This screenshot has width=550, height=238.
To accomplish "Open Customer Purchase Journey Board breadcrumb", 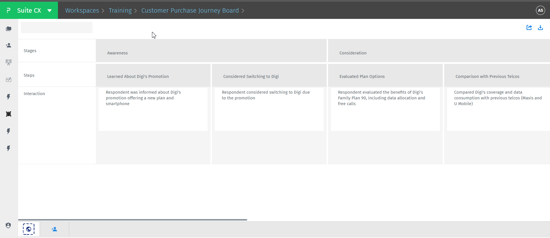I will pos(190,11).
